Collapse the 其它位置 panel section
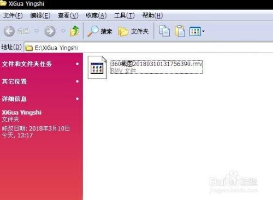 pyautogui.click(x=78, y=81)
